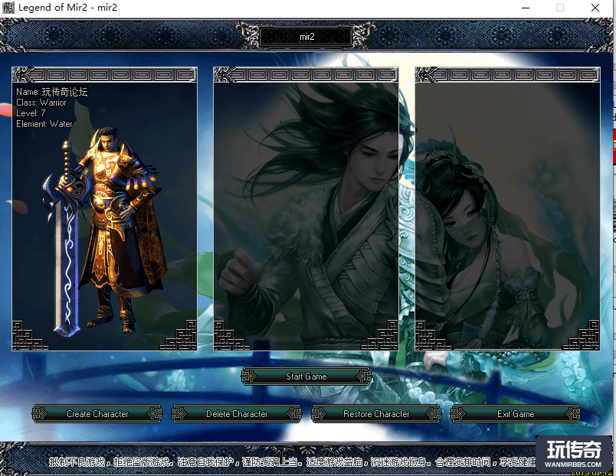This screenshot has width=616, height=476.
Task: Select the empty middle character slot
Action: [306, 209]
